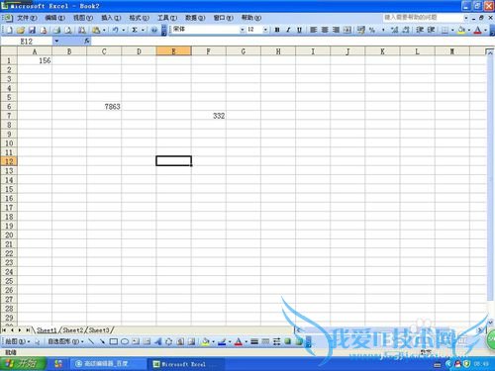
Task: Open the Name Box dropdown arrow
Action: click(x=56, y=42)
